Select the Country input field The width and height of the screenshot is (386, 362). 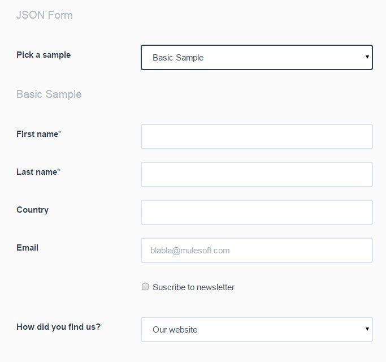coord(257,213)
